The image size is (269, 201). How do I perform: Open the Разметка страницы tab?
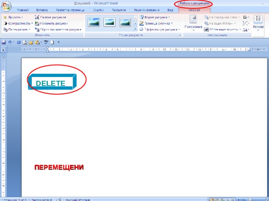click(70, 10)
